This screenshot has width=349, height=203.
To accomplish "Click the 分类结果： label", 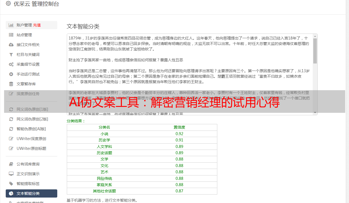I will click(x=76, y=121).
